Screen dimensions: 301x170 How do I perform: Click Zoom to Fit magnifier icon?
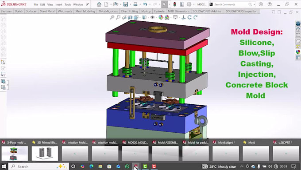point(112,17)
